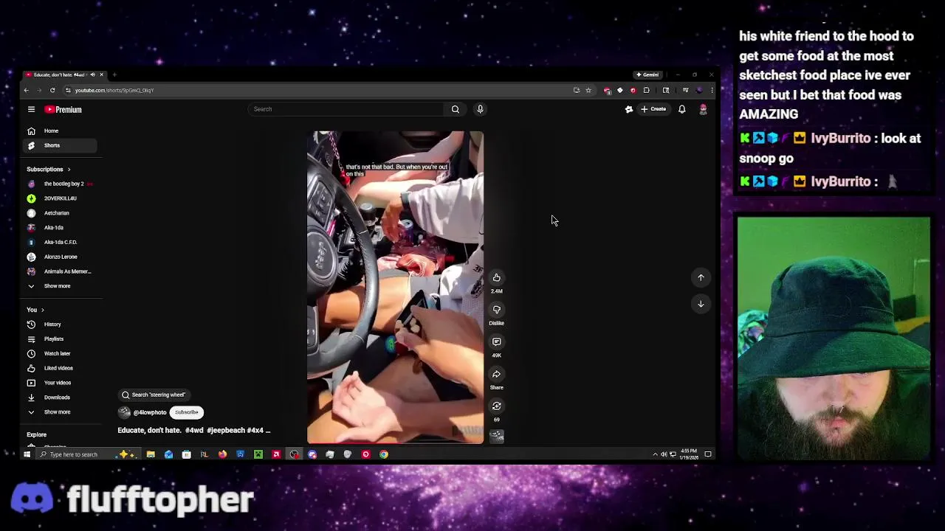Open Aka-1da C.F.D. subscription
945x531 pixels.
tap(59, 242)
